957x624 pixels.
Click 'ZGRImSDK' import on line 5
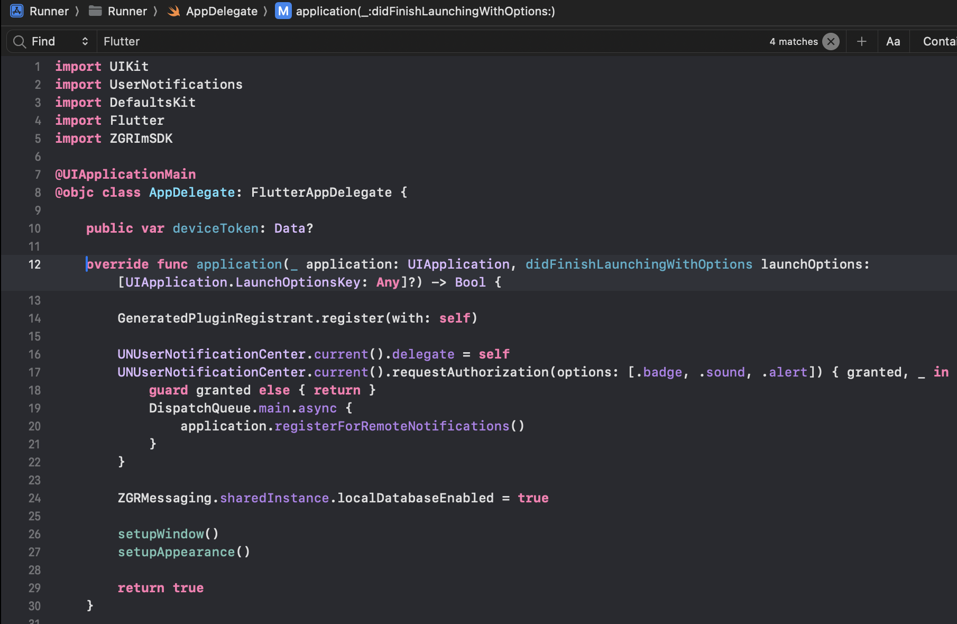pos(141,139)
